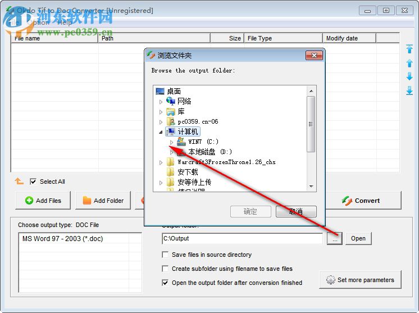Screen dimensions: 419x313
Task: Click the pc0359.cn-06 user folder icon
Action: pyautogui.click(x=171, y=121)
